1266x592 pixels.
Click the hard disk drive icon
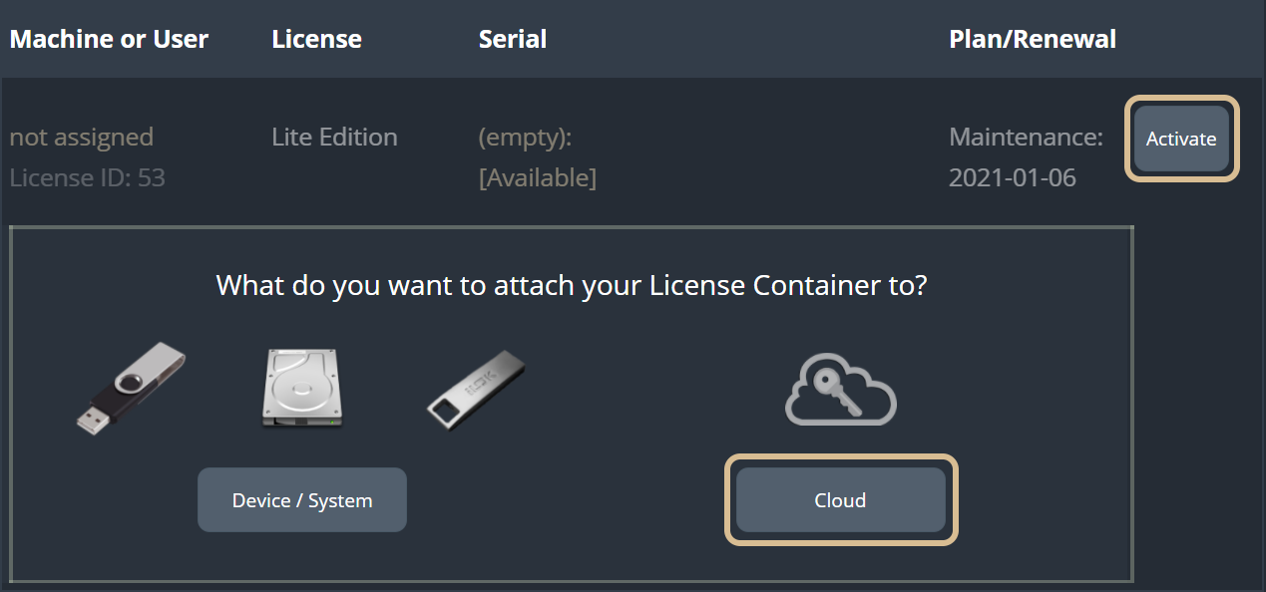[x=301, y=388]
